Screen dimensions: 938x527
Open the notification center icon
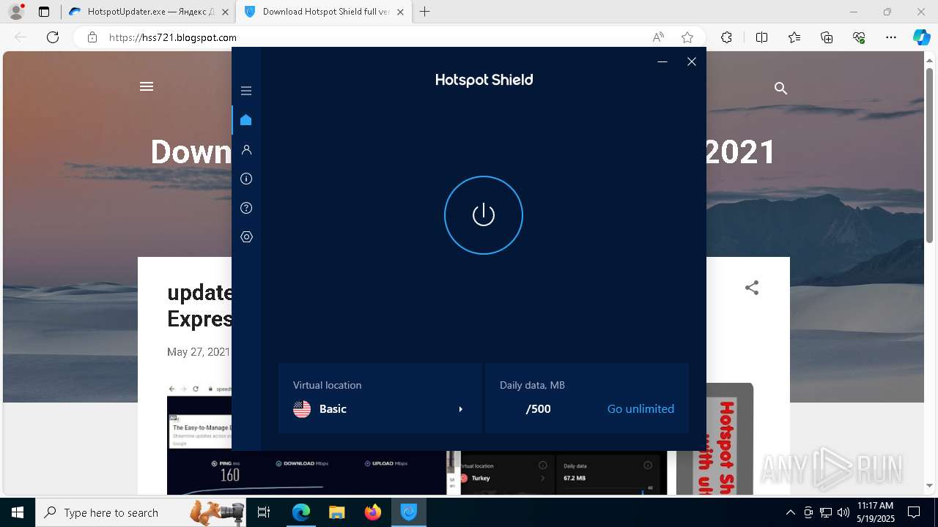click(x=915, y=512)
